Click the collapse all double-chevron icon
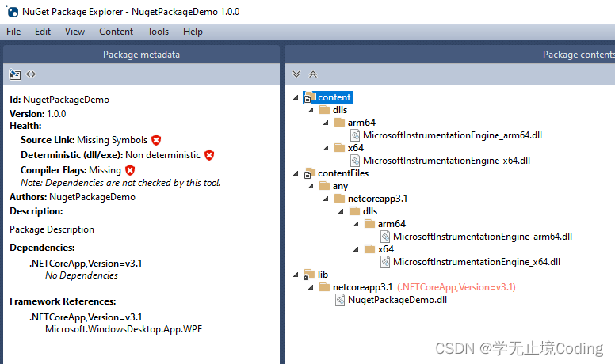 click(313, 74)
